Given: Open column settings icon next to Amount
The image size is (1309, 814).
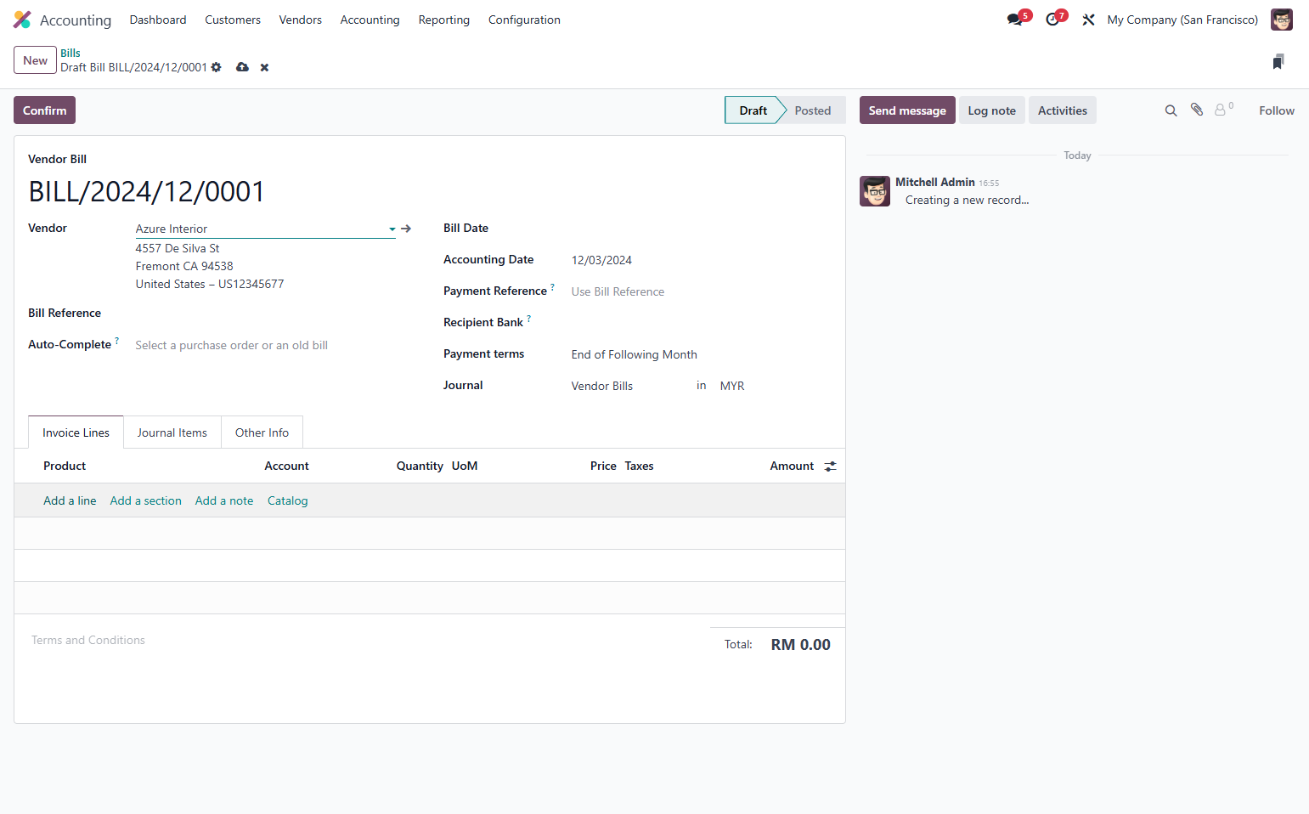Looking at the screenshot, I should pyautogui.click(x=830, y=466).
